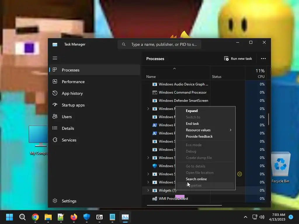
Task: Click the Settings gear icon
Action: pos(55,201)
